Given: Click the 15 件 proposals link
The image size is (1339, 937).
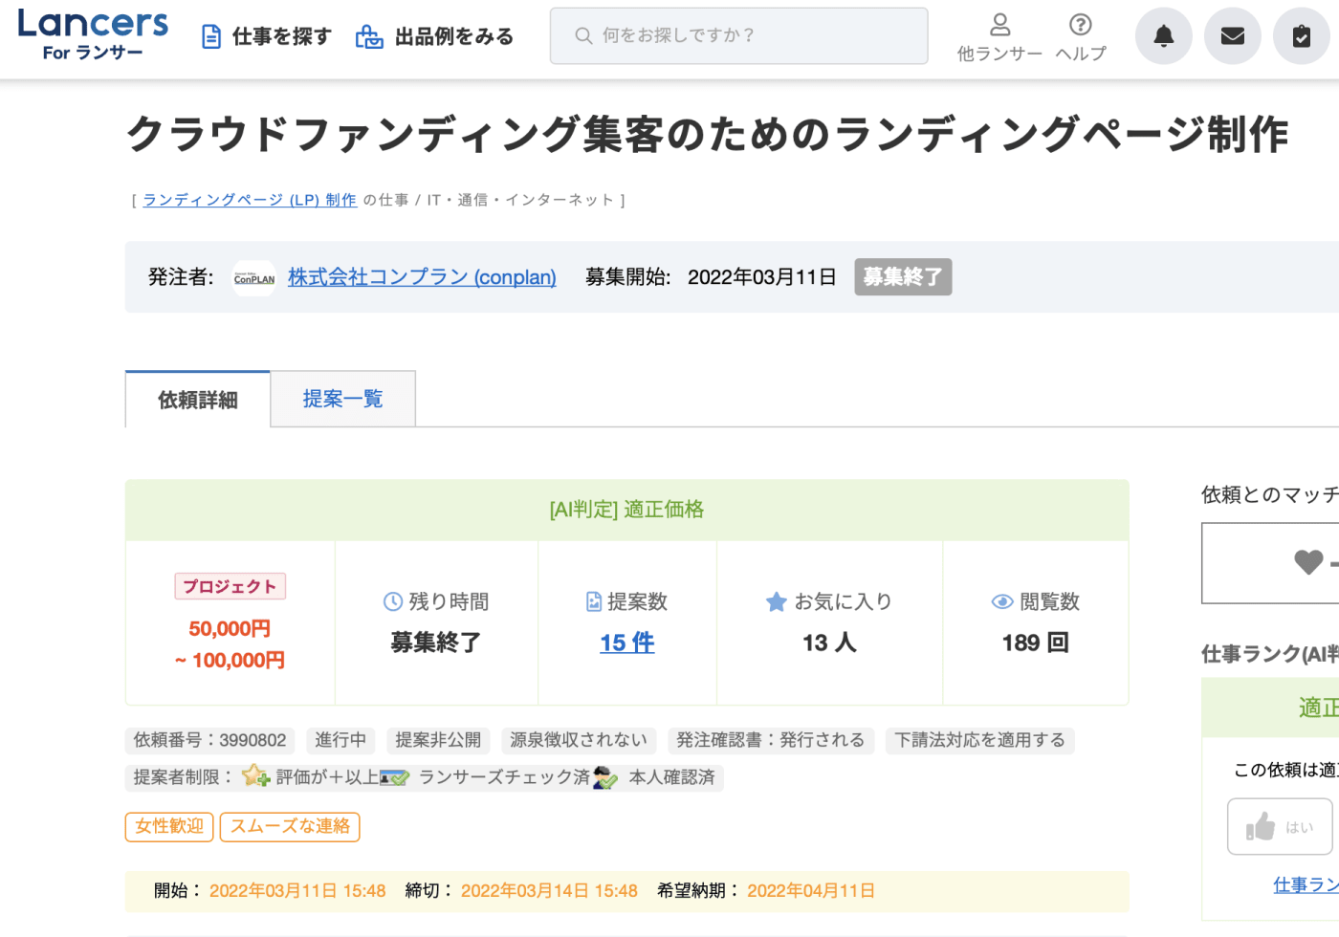Looking at the screenshot, I should 627,643.
